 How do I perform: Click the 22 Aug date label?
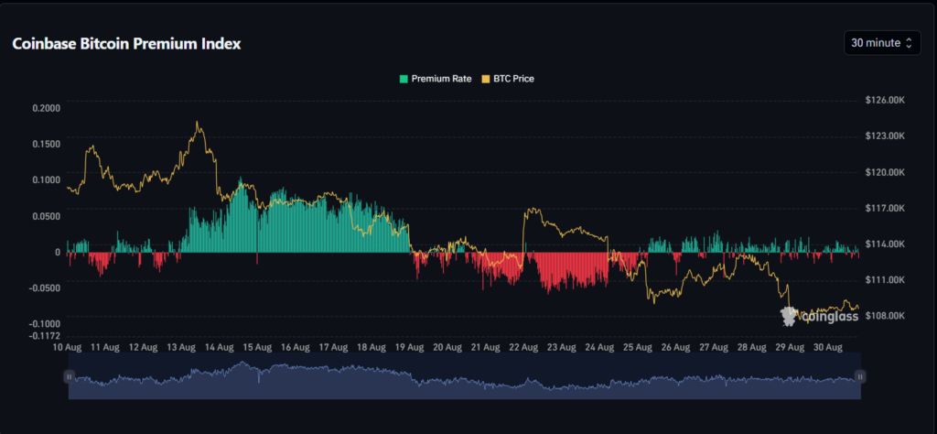pyautogui.click(x=523, y=347)
